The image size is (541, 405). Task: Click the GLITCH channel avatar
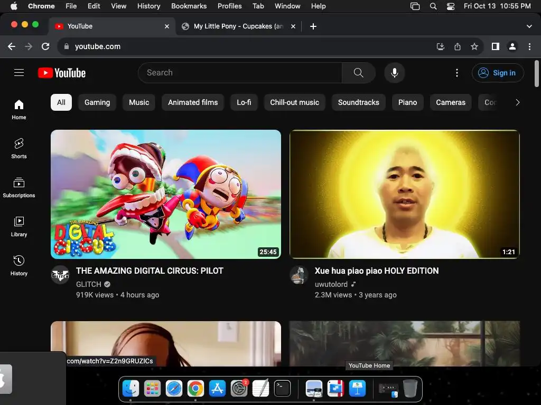(x=60, y=274)
